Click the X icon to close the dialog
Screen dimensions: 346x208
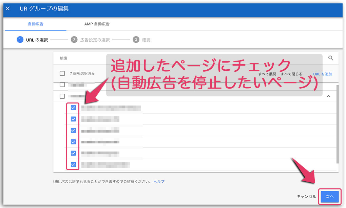coord(7,8)
